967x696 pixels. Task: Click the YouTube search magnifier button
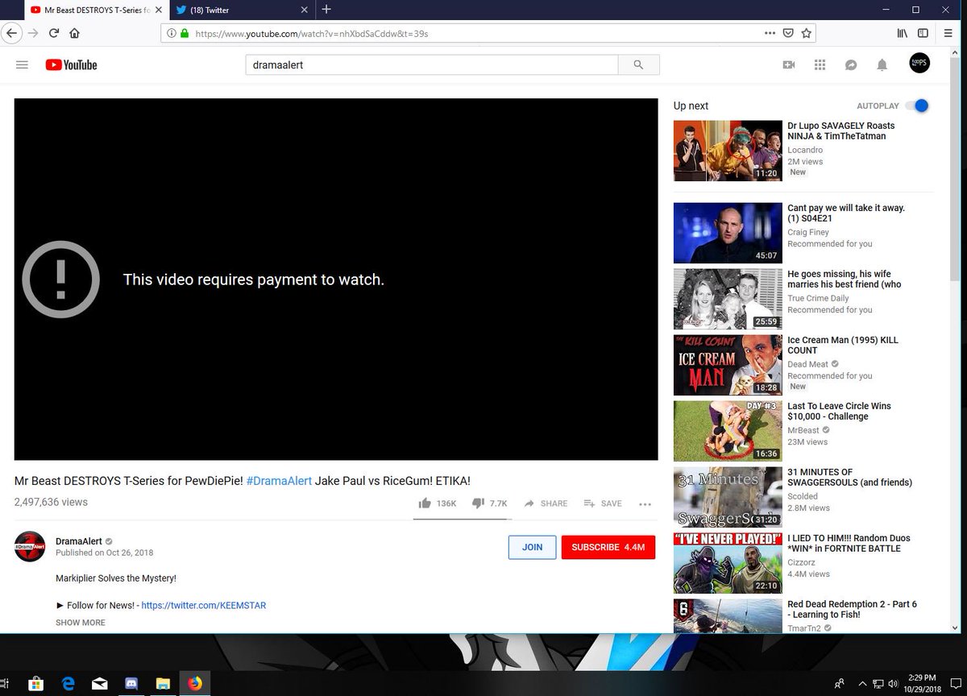pyautogui.click(x=638, y=65)
